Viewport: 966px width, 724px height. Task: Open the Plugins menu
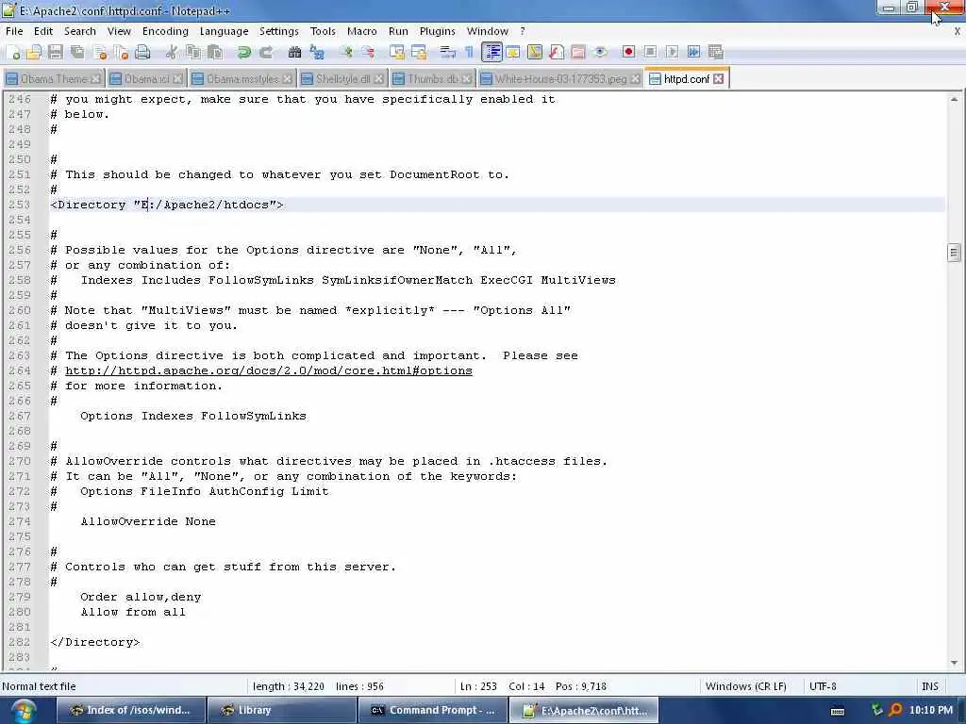pyautogui.click(x=438, y=31)
